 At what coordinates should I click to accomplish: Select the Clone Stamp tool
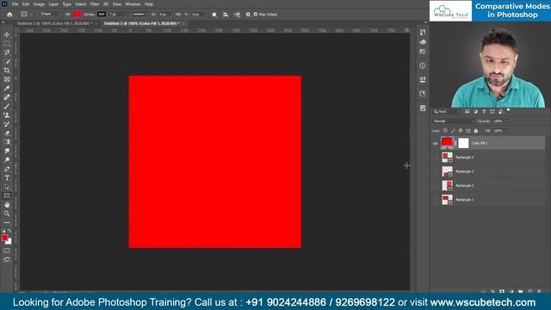tap(7, 115)
